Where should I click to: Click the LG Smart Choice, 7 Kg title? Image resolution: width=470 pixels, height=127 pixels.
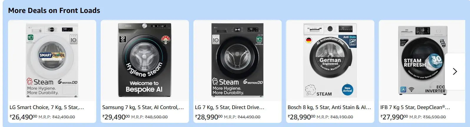pyautogui.click(x=47, y=108)
